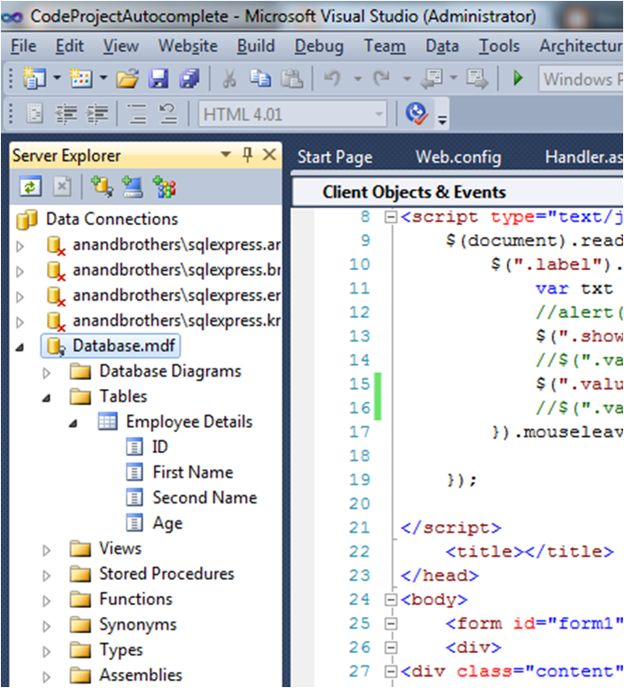Expand the Database Diagrams folder arrow
The height and width of the screenshot is (688, 624).
(47, 373)
